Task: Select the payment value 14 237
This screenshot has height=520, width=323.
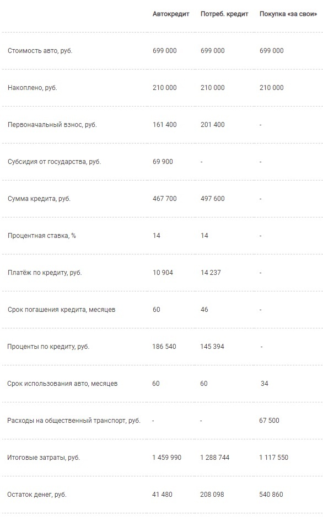Action: (x=211, y=273)
